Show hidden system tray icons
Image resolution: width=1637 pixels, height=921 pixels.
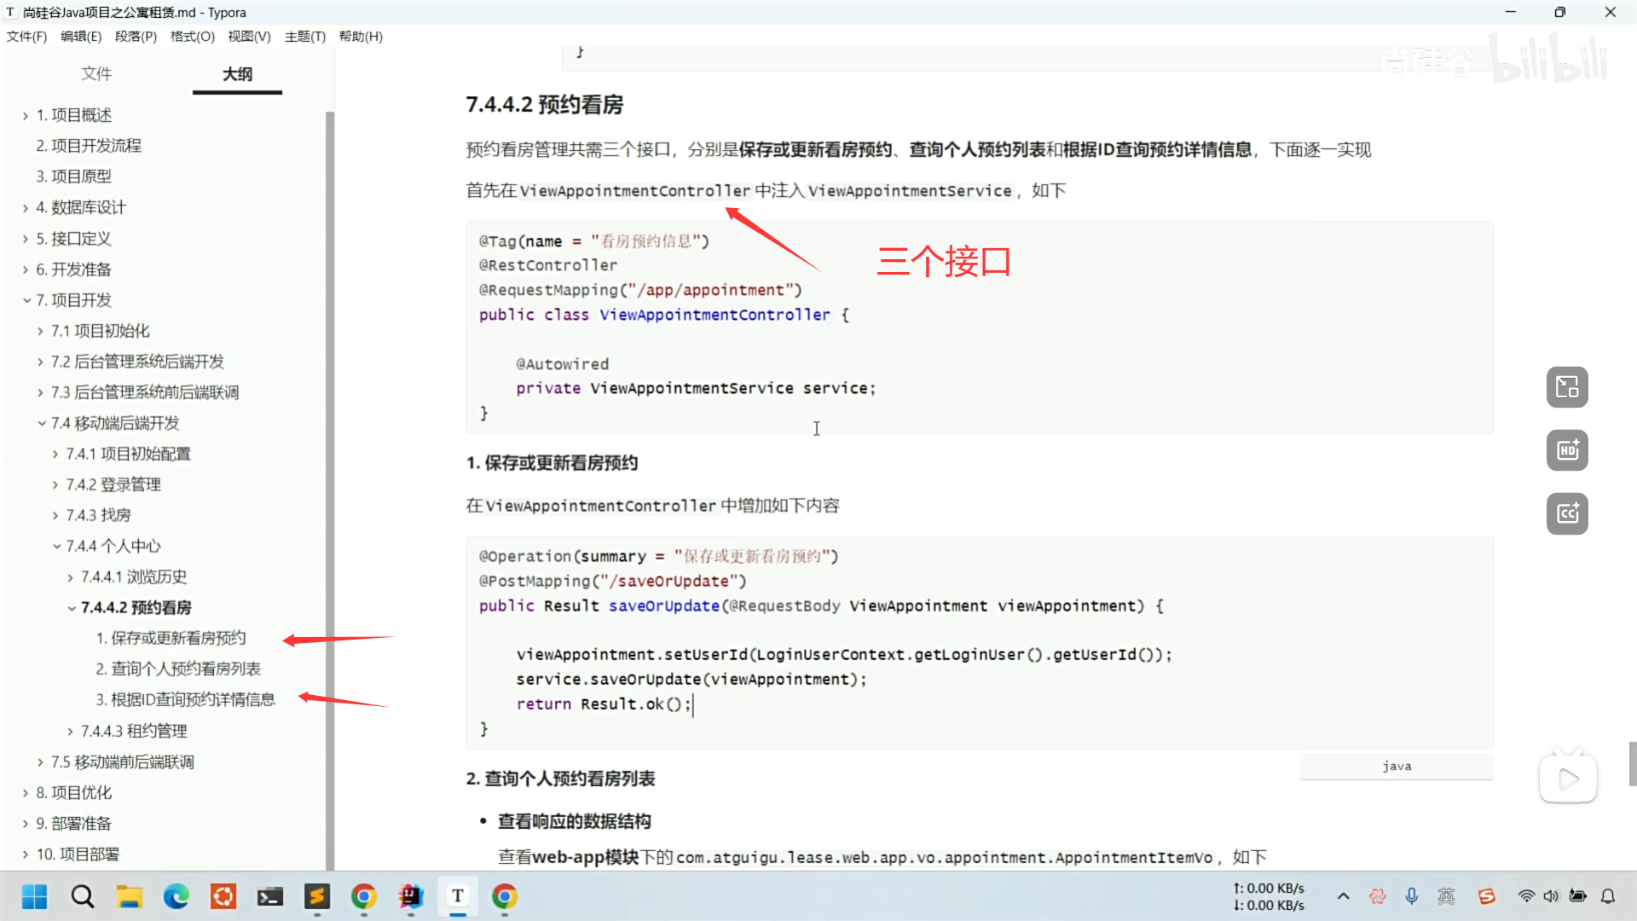pos(1344,896)
